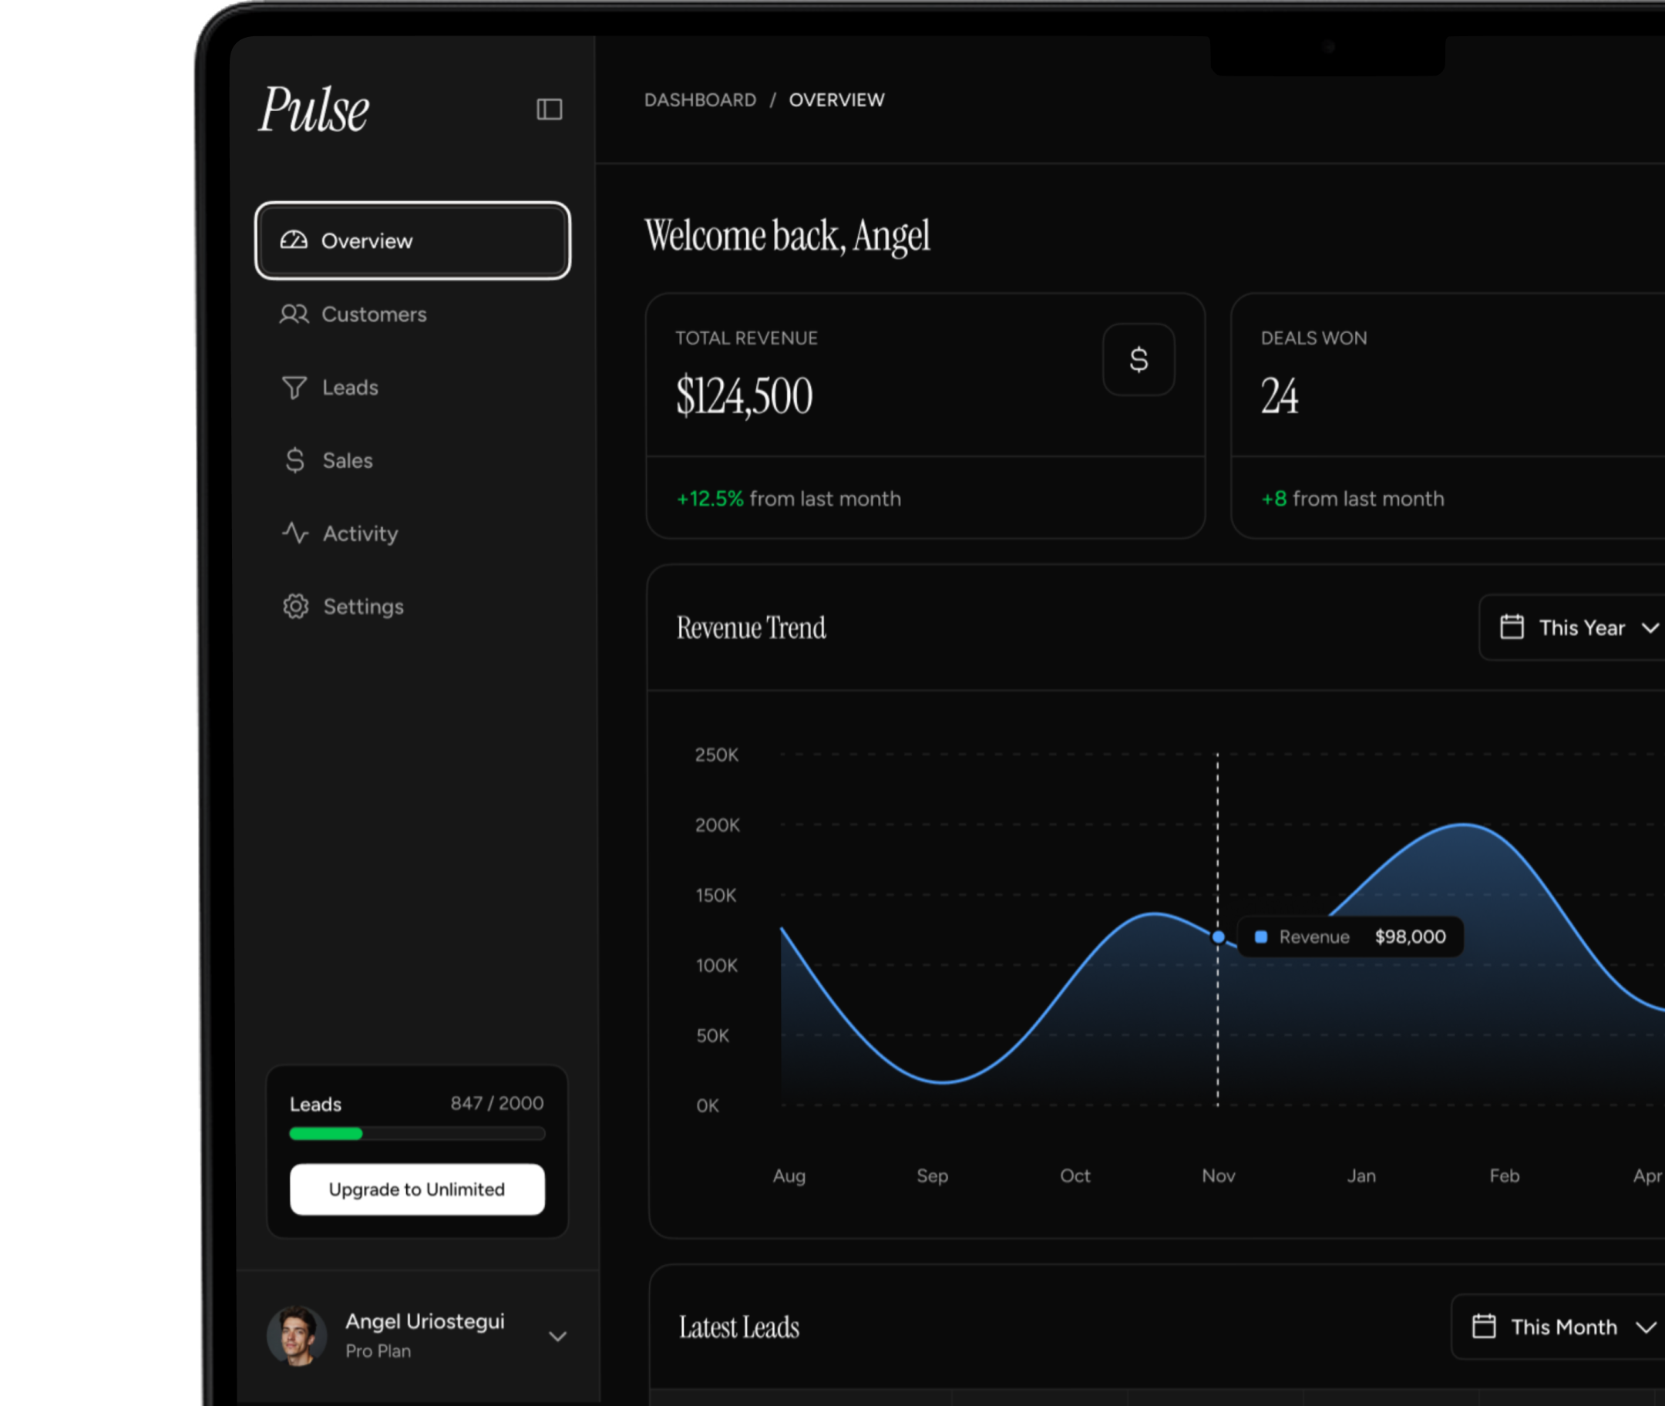Click the dollar icon on Total Revenue card
The image size is (1665, 1406).
coord(1139,358)
